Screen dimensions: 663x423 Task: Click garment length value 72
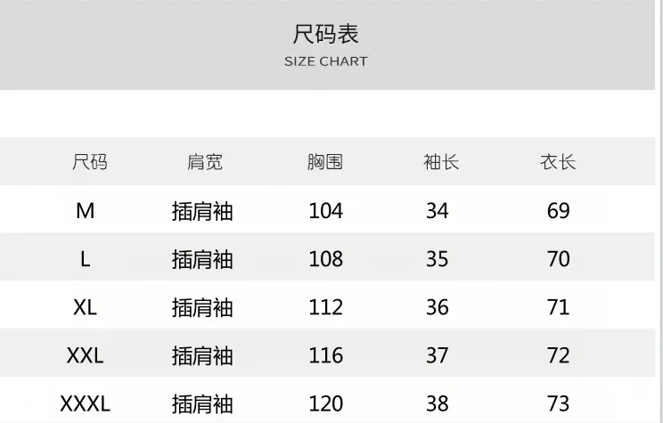click(559, 355)
